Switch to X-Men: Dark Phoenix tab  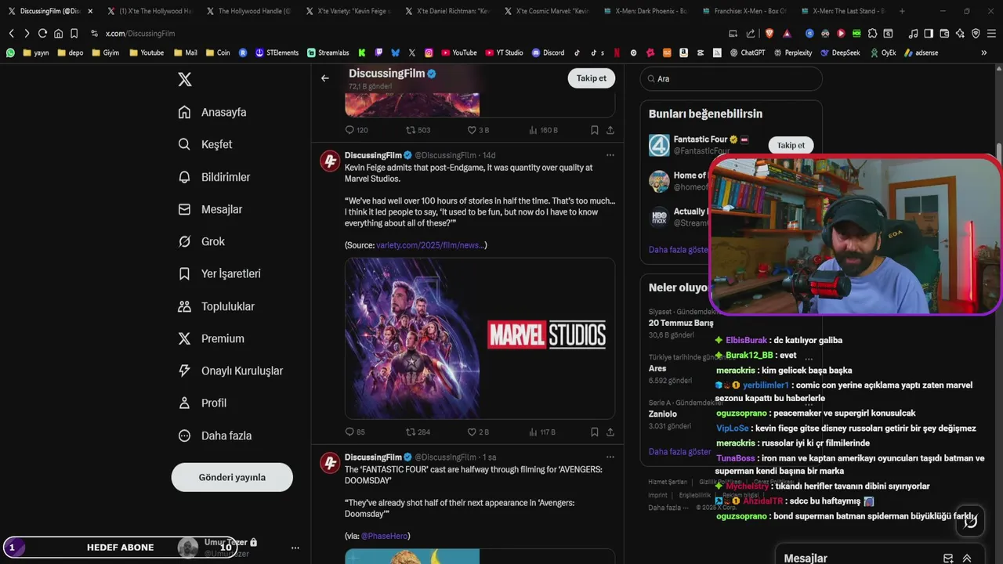click(x=644, y=11)
